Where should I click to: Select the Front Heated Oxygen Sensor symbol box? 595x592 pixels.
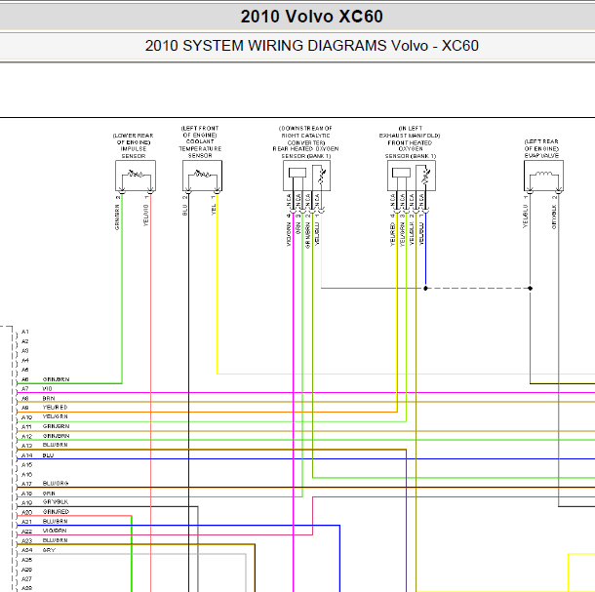pyautogui.click(x=412, y=176)
